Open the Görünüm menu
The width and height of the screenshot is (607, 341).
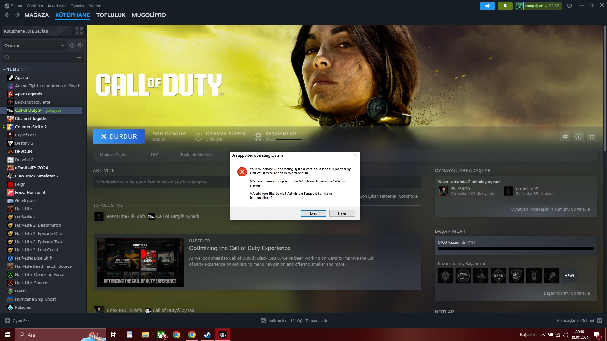coord(35,6)
